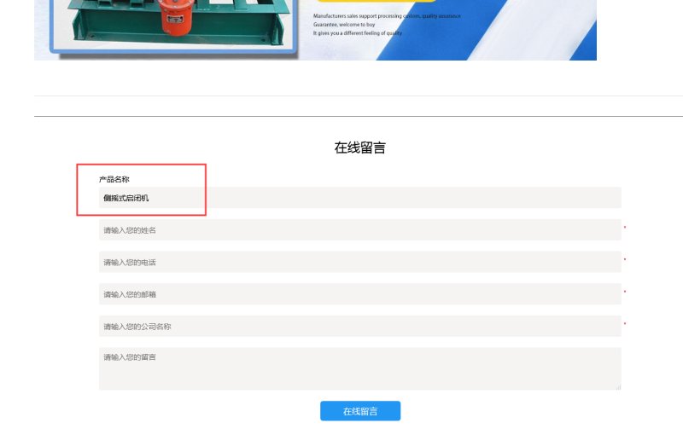Click the 'Manufacturers sales support' banner text
Screen dimensions: 683x446
344,16
